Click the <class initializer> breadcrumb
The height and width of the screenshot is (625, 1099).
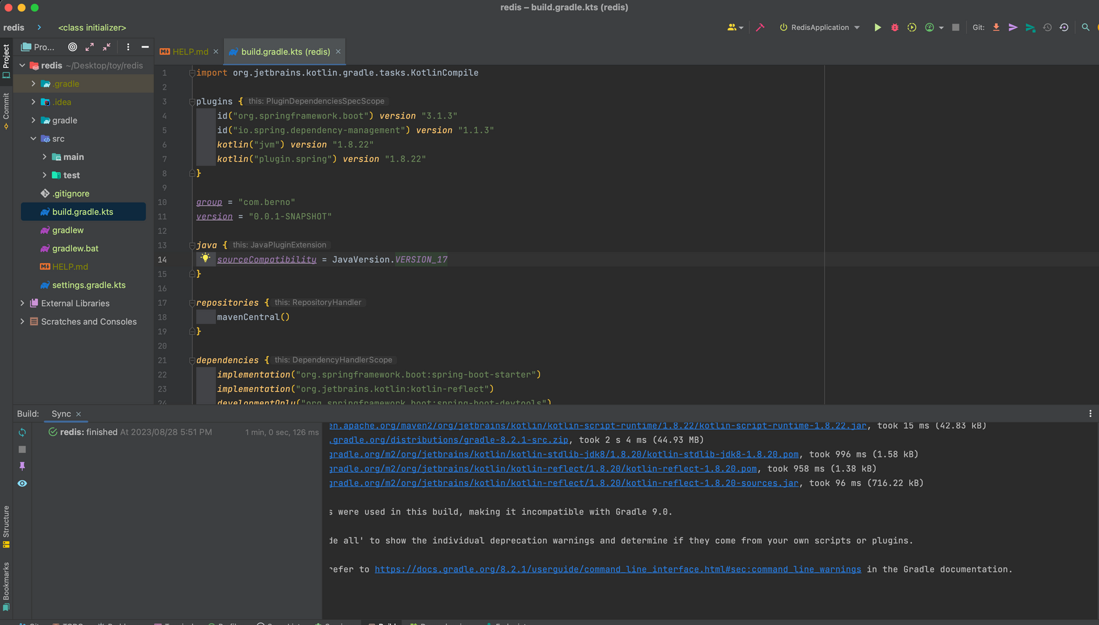pyautogui.click(x=92, y=27)
